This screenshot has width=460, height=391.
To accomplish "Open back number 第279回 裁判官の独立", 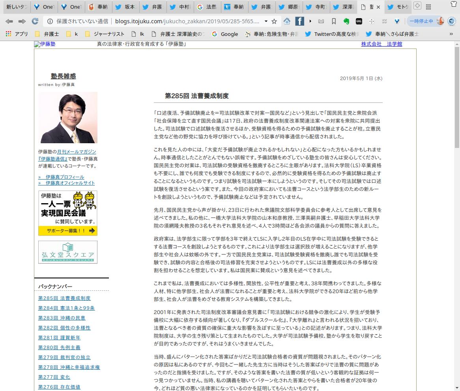I will point(64,357).
